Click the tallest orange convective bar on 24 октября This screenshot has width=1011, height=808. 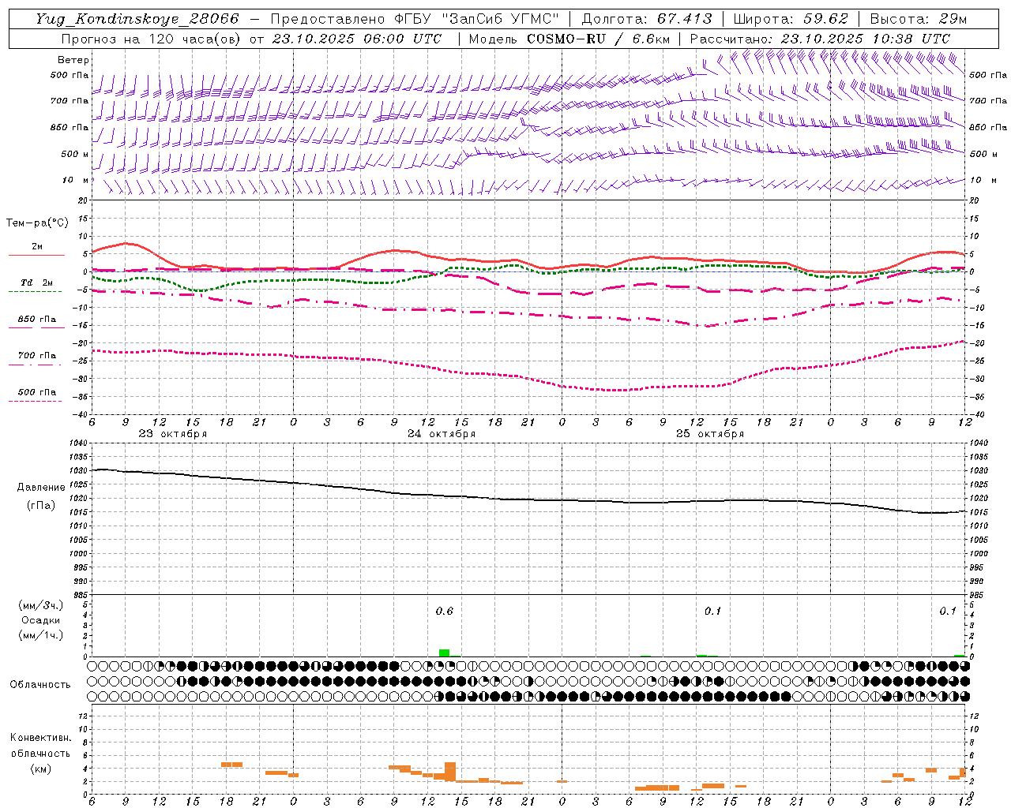450,772
